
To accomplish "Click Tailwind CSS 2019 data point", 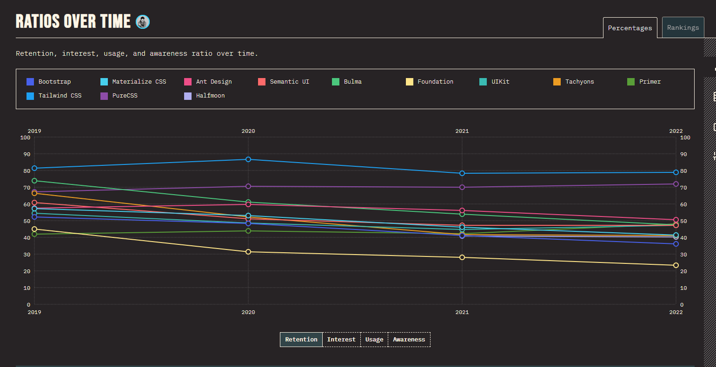I will tap(34, 168).
